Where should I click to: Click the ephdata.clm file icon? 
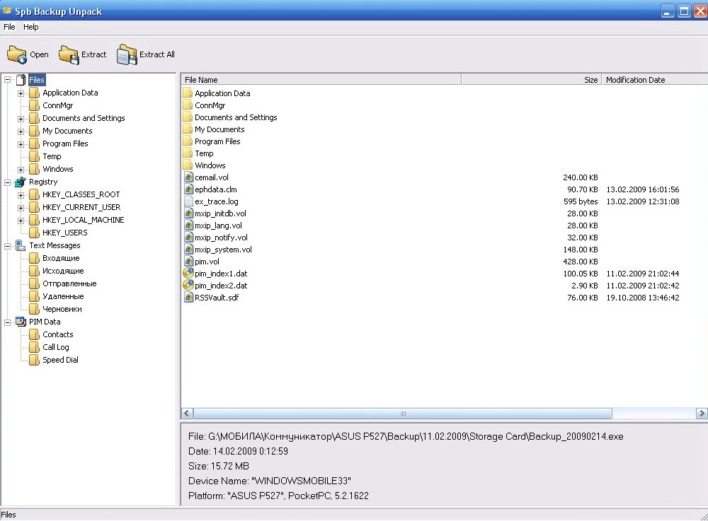coord(189,189)
